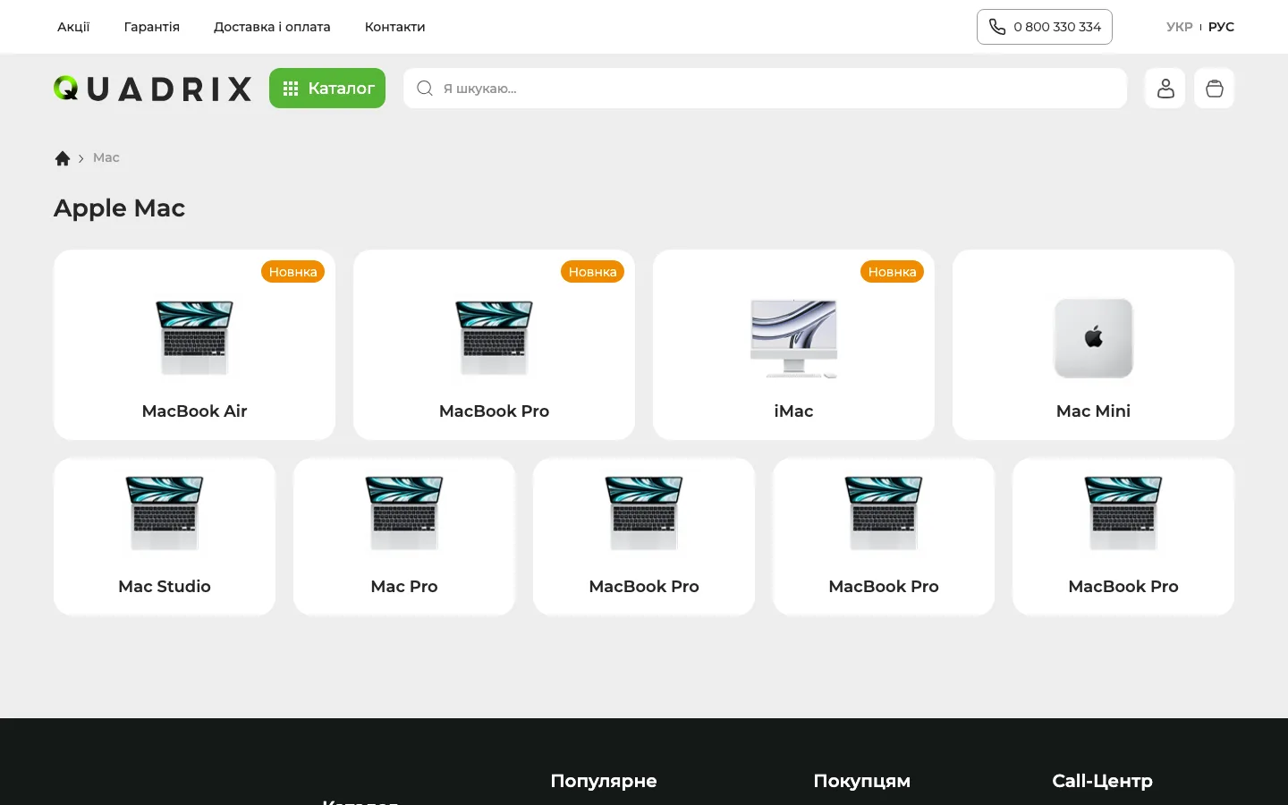Click the magnifier search icon
Screen dimensions: 1288x805
point(425,89)
